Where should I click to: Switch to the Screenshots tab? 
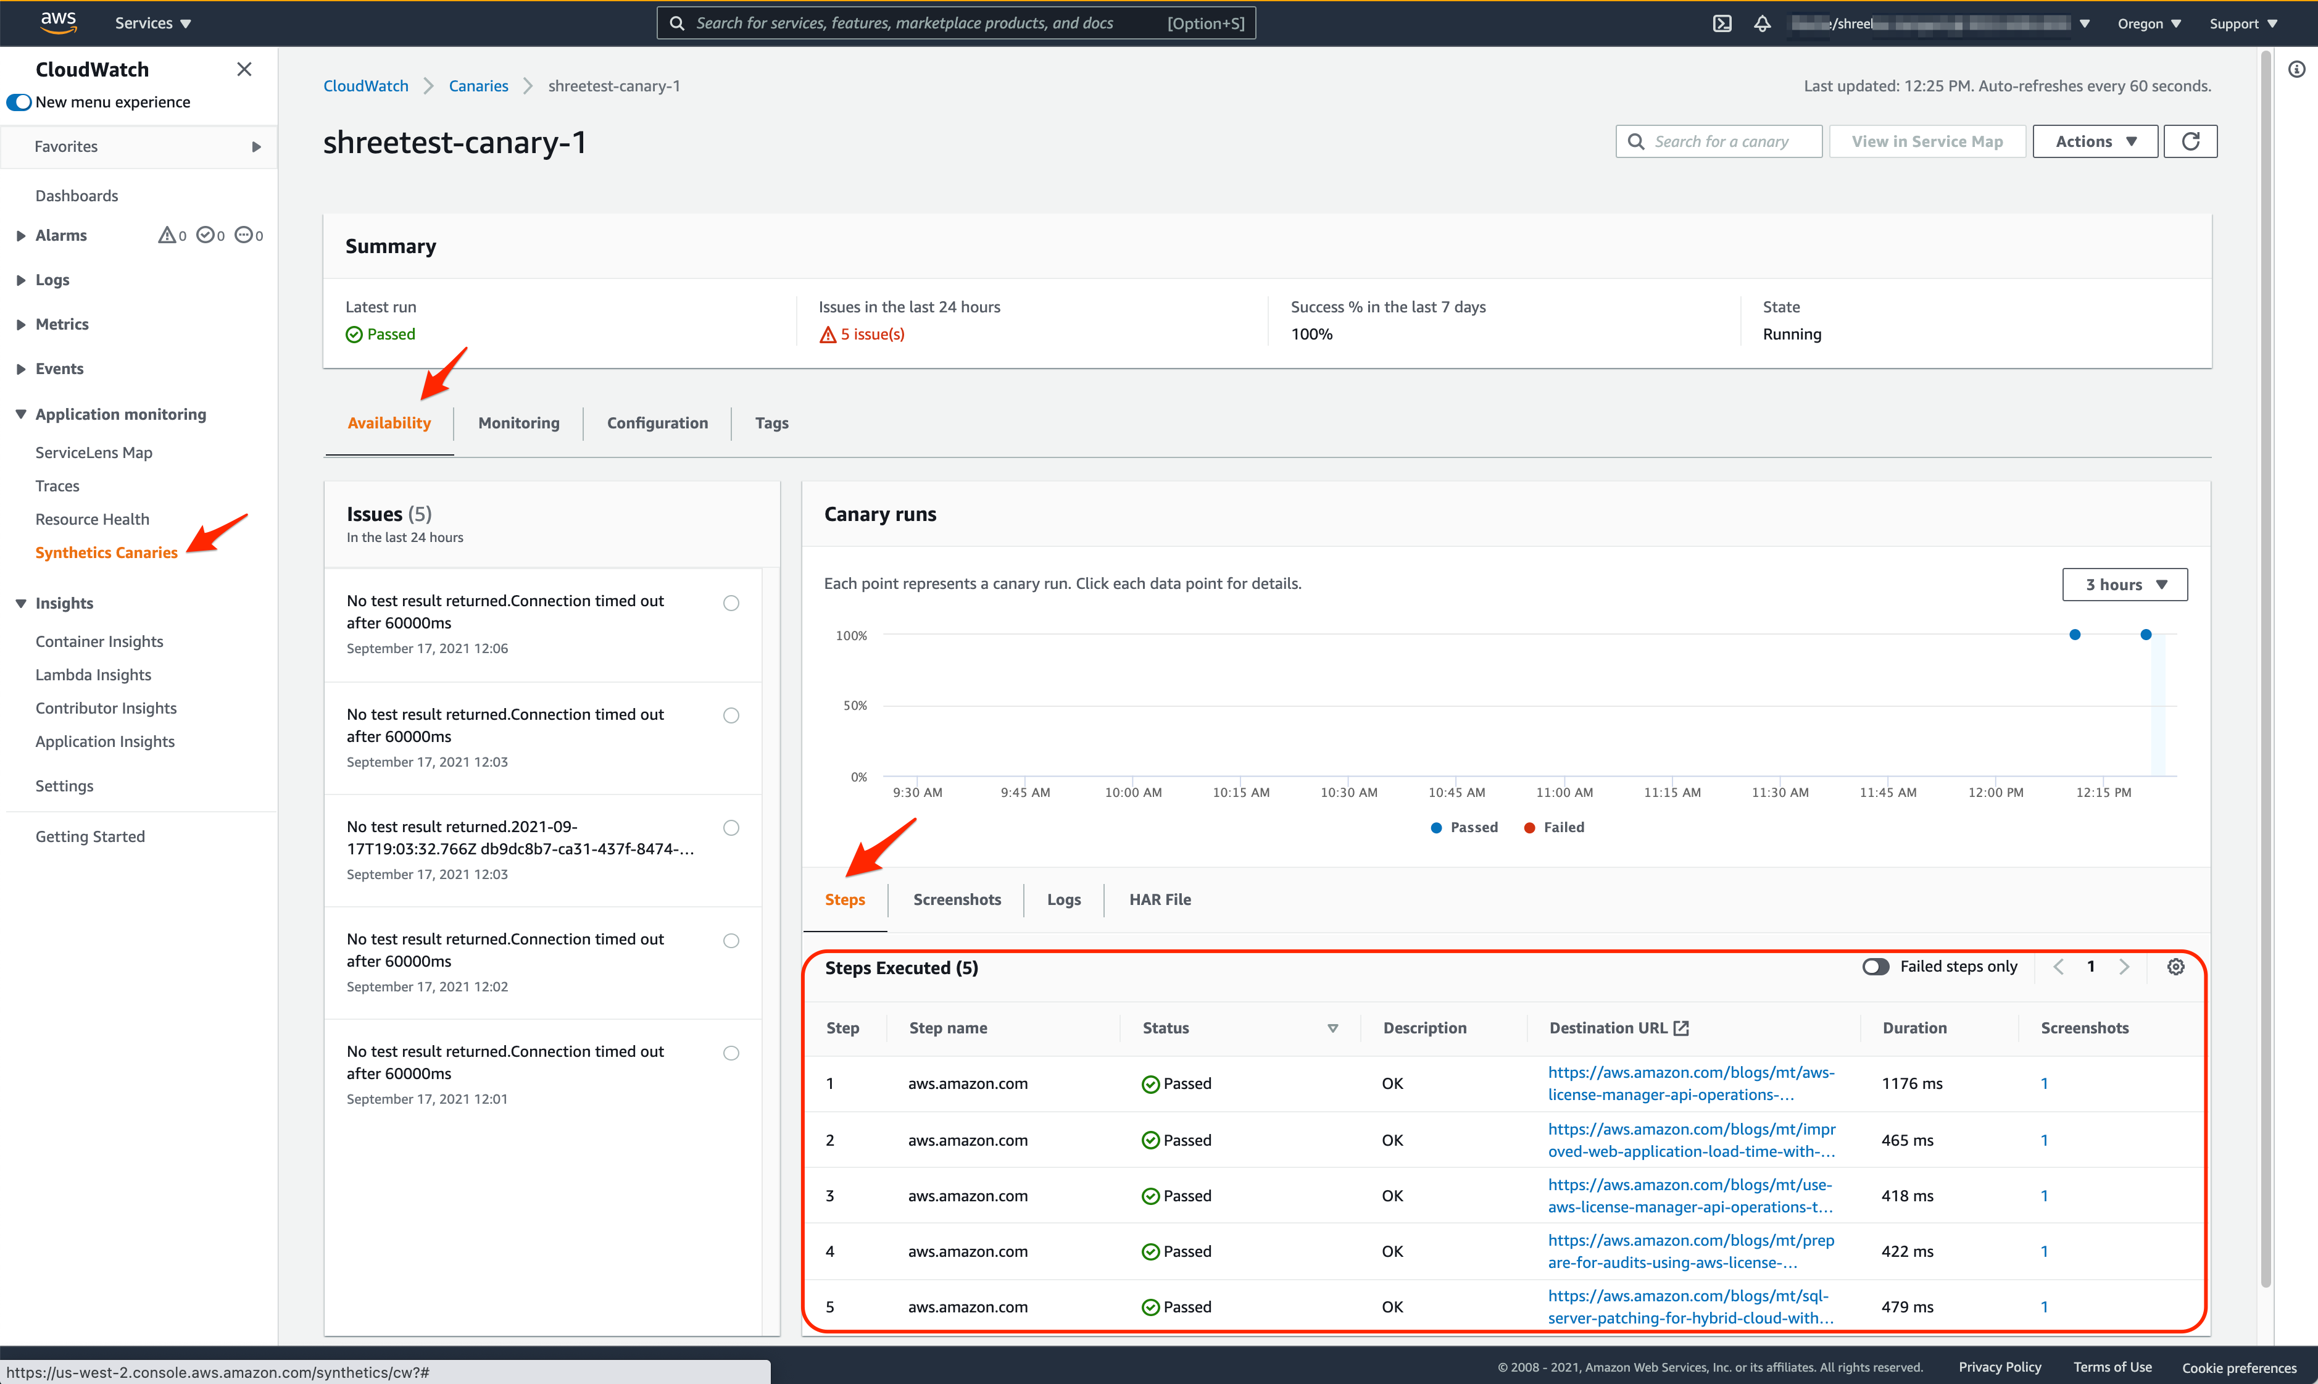click(x=957, y=899)
